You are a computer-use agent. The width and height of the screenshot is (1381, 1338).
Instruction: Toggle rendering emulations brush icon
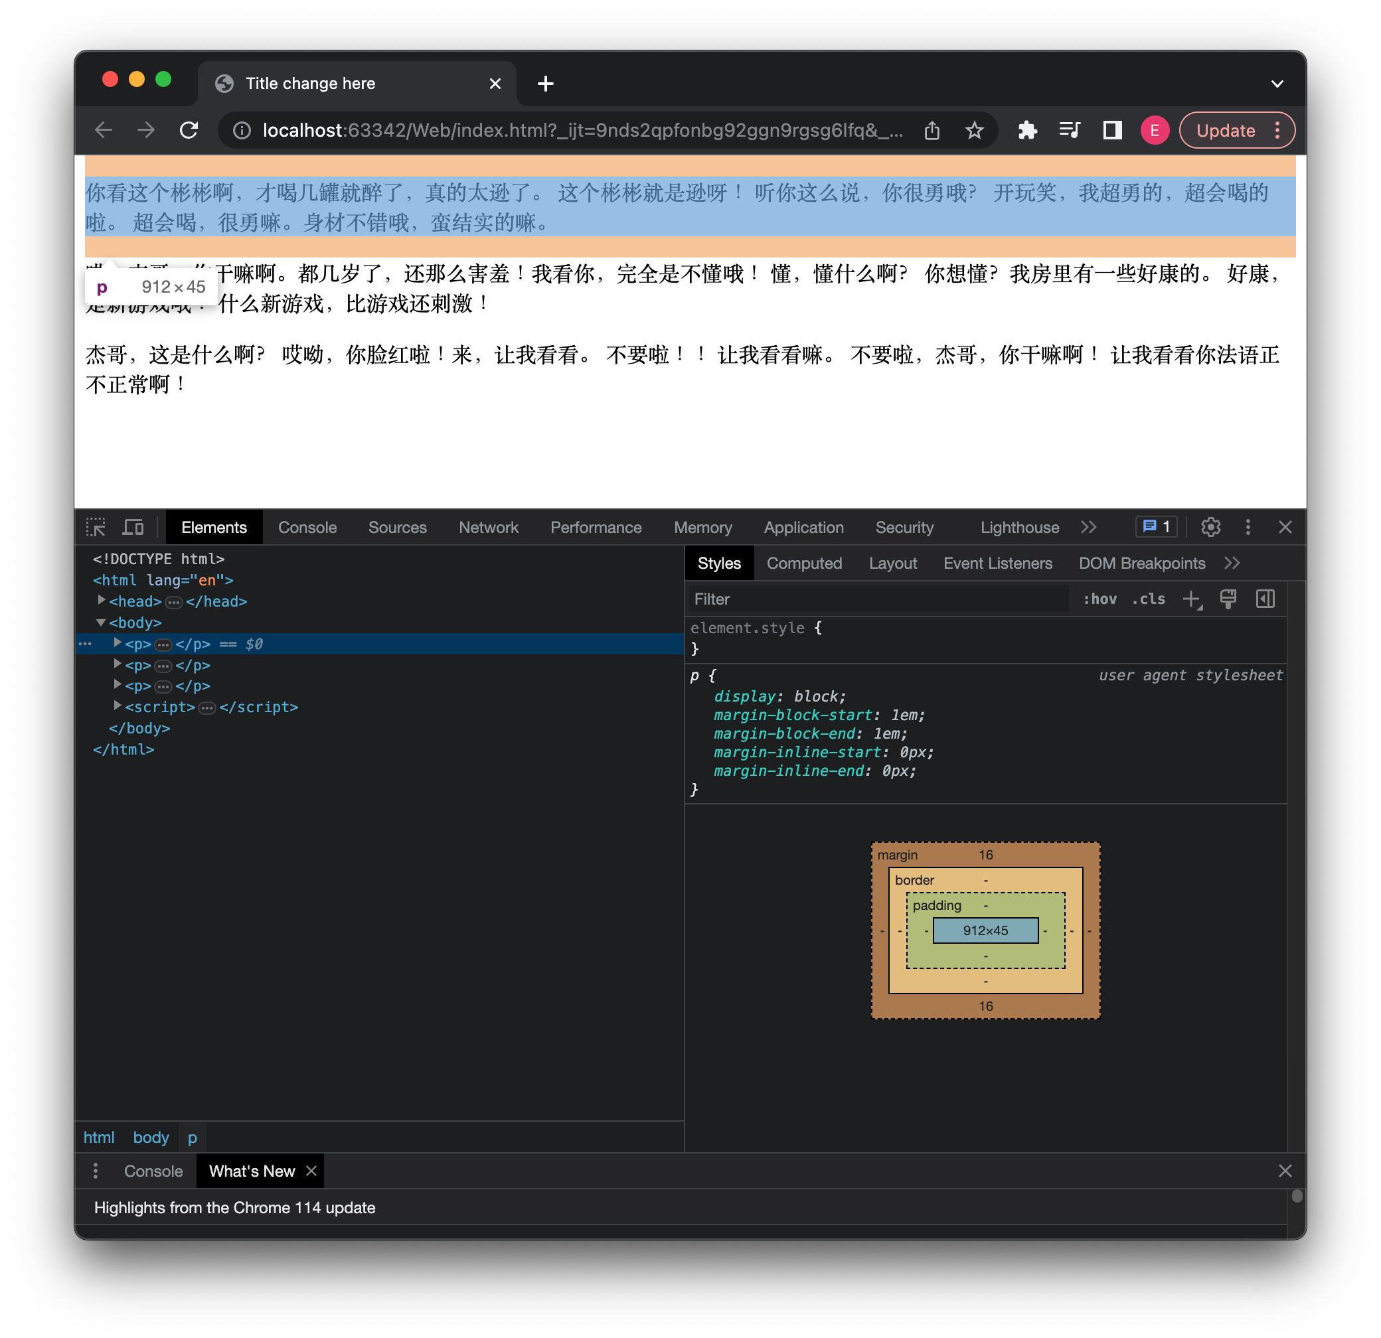[x=1228, y=599]
